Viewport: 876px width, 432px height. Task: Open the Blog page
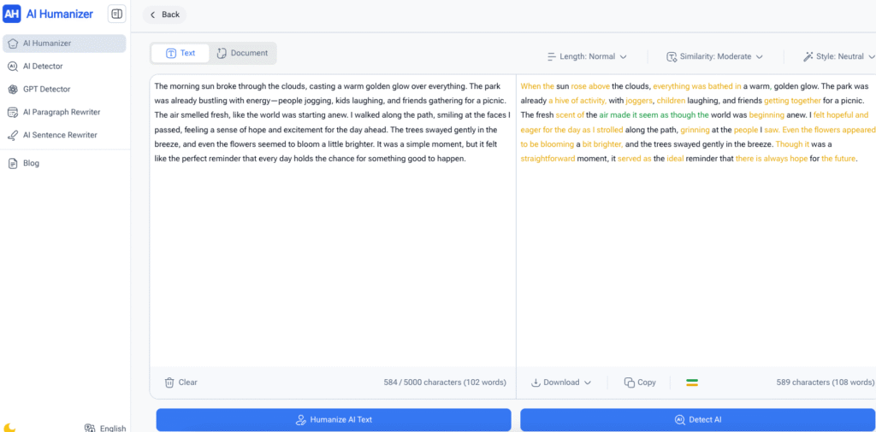tap(31, 163)
